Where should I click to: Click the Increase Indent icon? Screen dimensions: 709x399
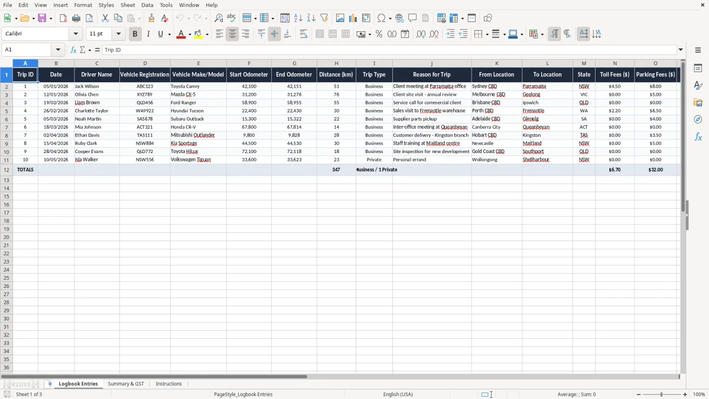coord(450,34)
